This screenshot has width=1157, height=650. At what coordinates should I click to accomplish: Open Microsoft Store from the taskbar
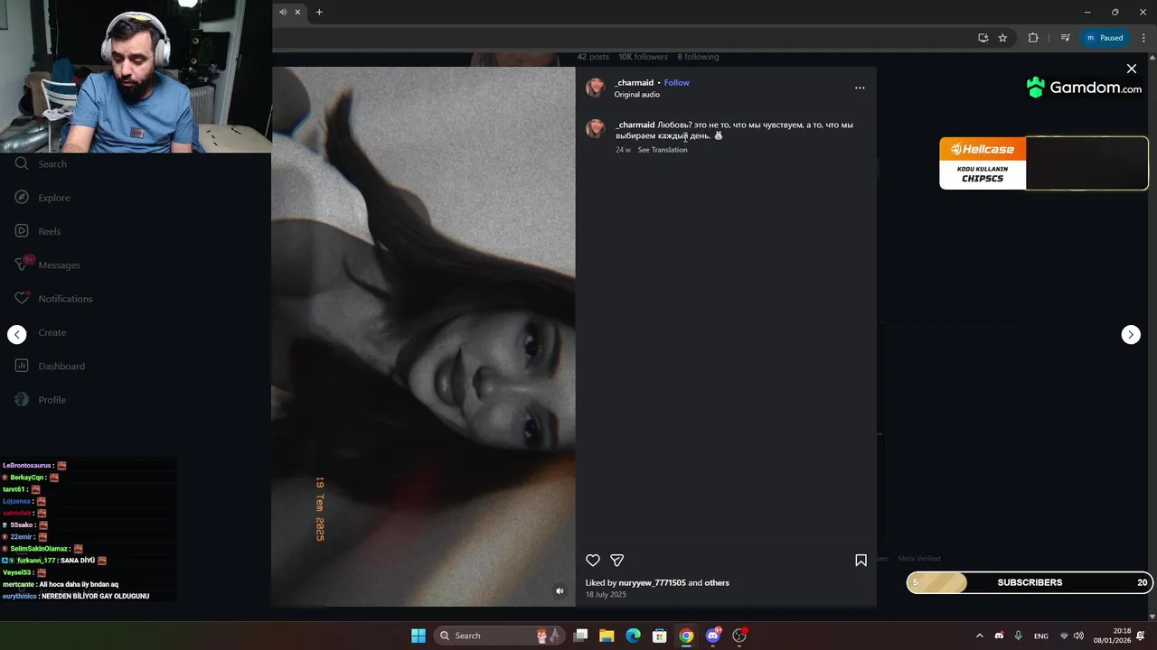tap(660, 636)
